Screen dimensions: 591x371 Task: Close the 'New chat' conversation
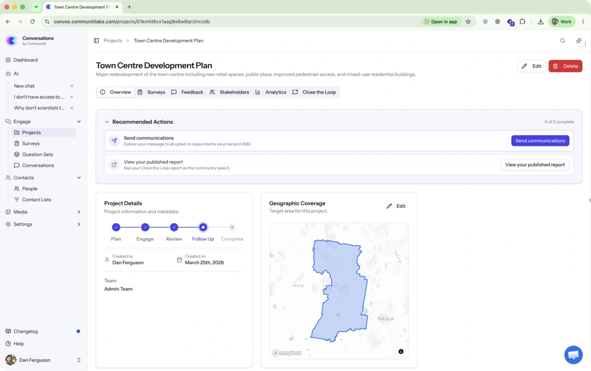click(72, 86)
